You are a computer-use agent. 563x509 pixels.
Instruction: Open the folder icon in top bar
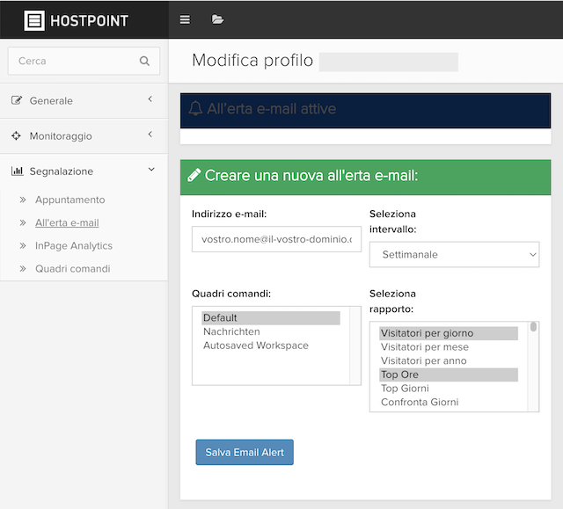(217, 19)
